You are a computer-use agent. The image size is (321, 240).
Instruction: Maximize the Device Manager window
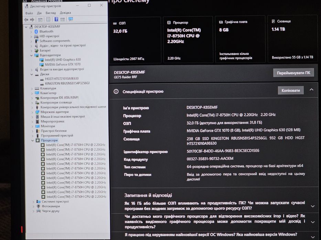tap(89, 5)
